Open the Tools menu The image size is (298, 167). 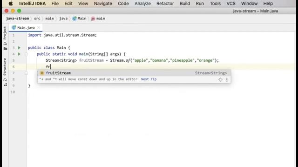pyautogui.click(x=215, y=3)
